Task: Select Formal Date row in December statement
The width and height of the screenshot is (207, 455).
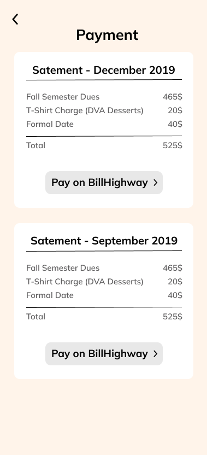Action: [104, 124]
